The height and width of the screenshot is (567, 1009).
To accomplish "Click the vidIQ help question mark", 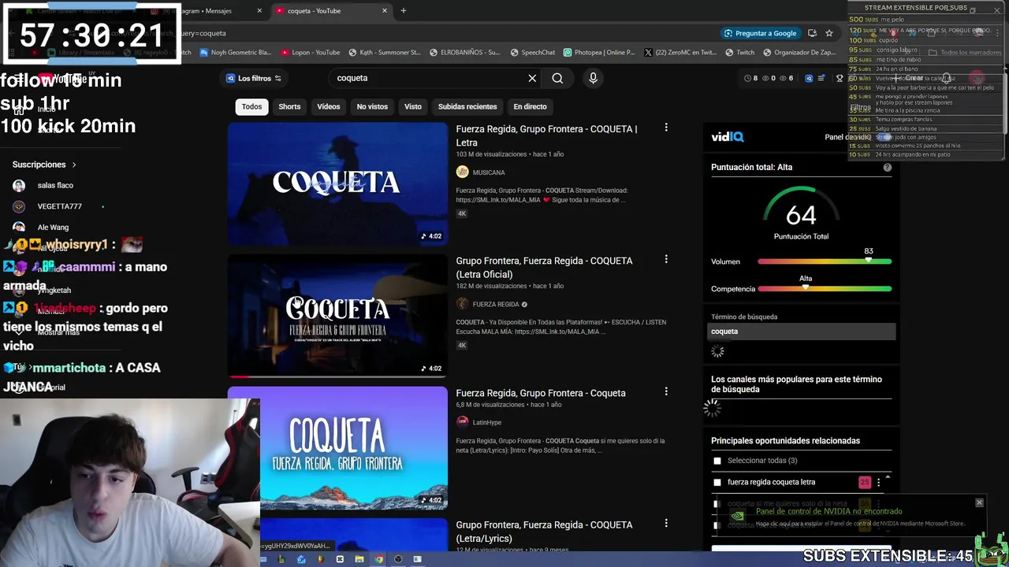I will [x=888, y=167].
